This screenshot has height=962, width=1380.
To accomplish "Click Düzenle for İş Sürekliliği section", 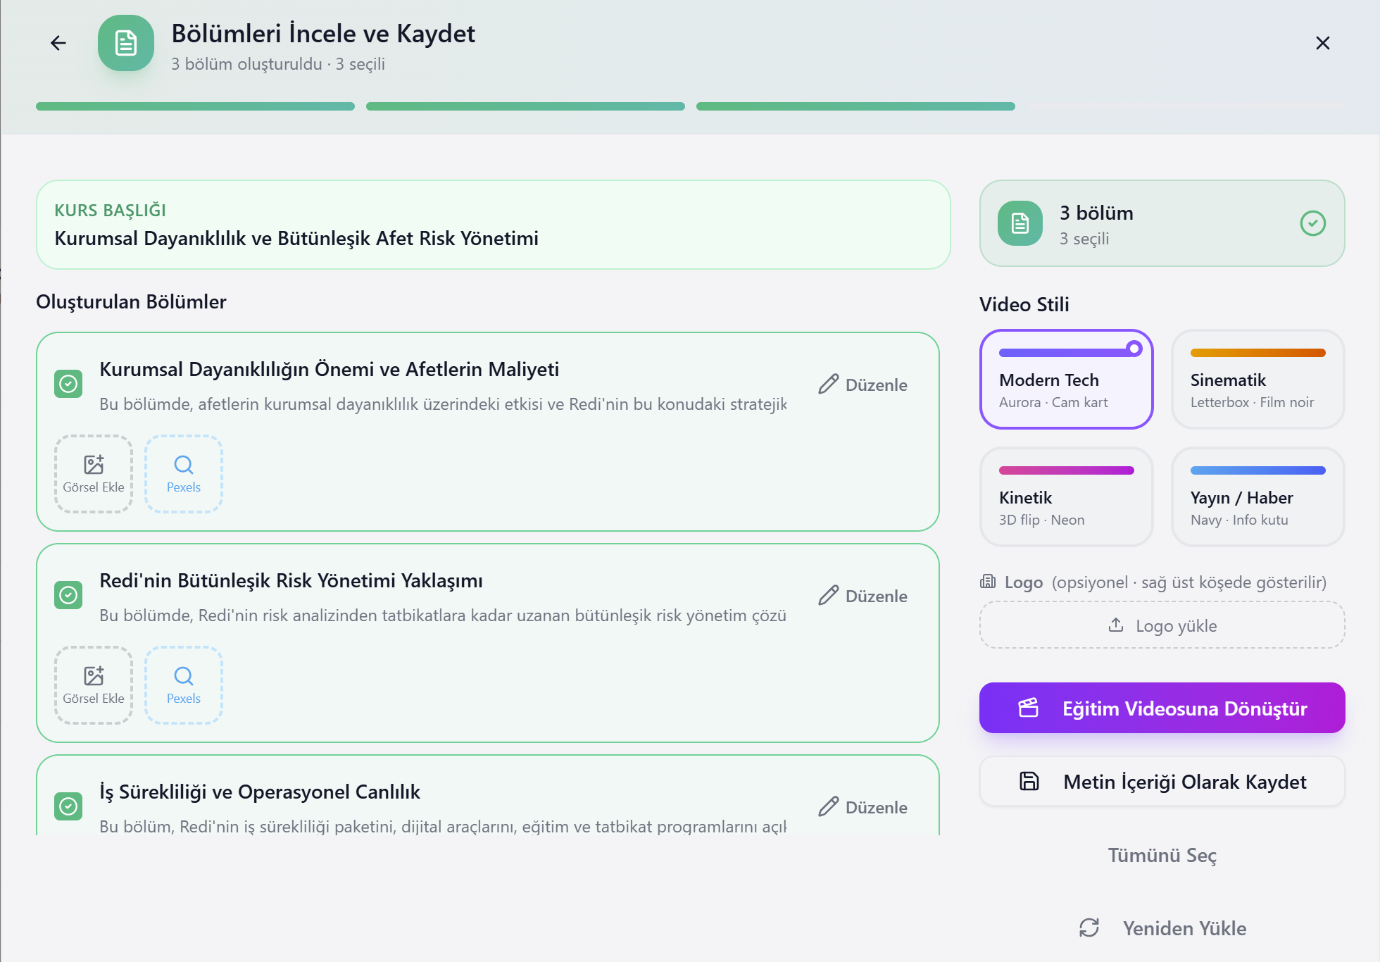I will 863,807.
